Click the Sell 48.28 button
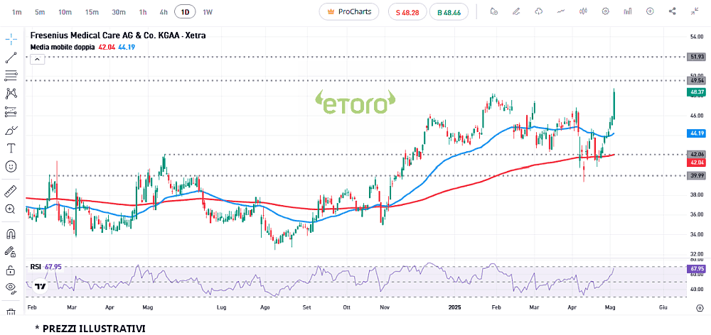Screen dimensions: 711x335 (x=407, y=12)
